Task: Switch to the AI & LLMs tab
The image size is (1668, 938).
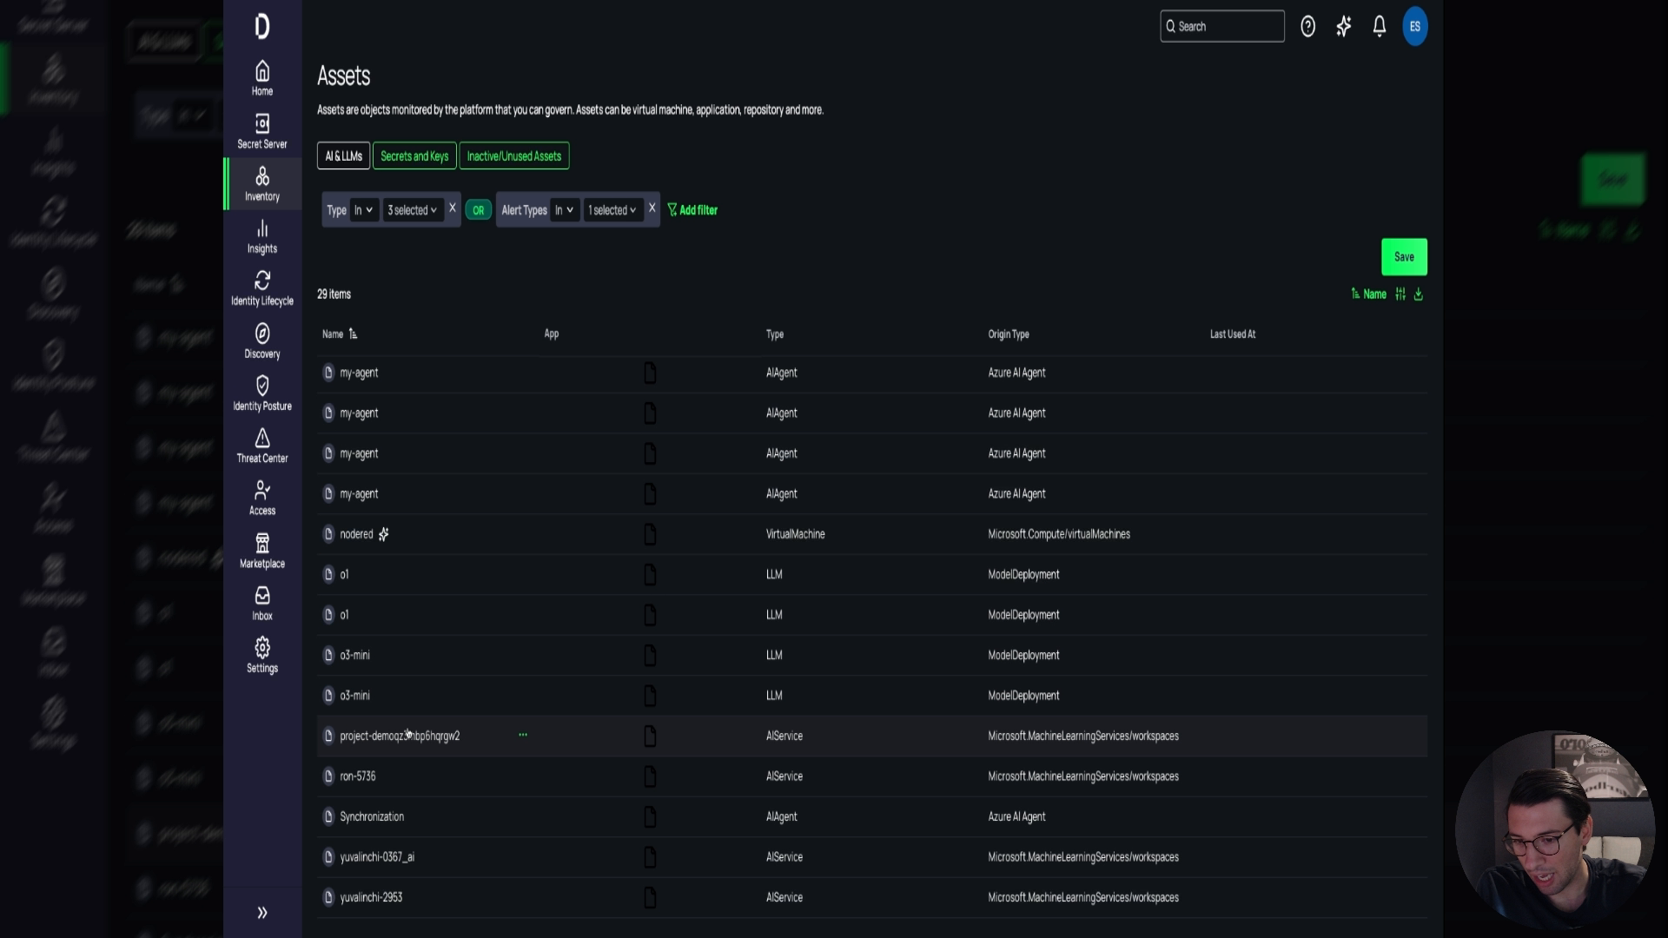Action: [x=342, y=156]
